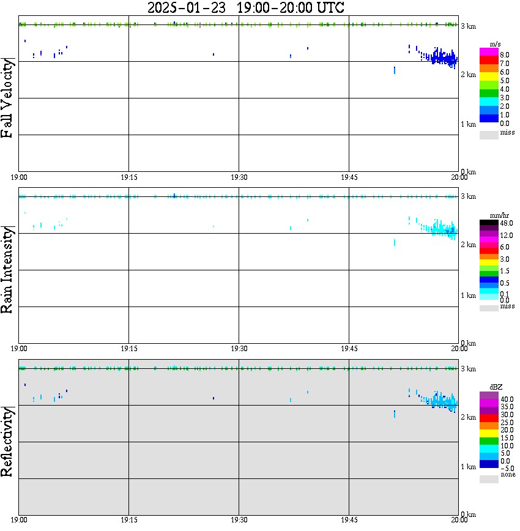Click the '2 km' label of Fall Velocity plot
This screenshot has width=520, height=531.
tap(468, 75)
